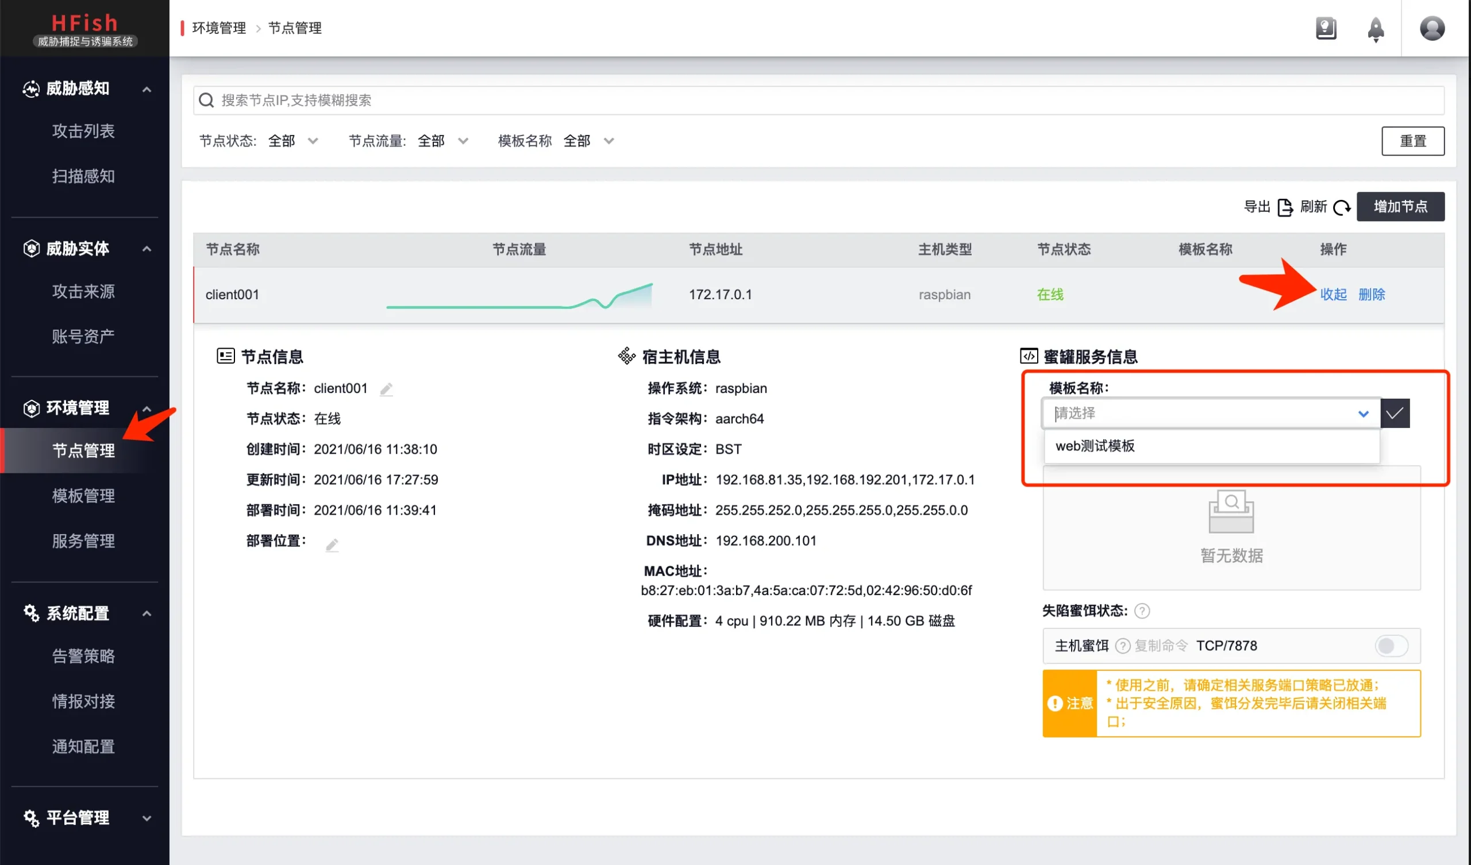1471x865 pixels.
Task: Open the 节点状态 filter dropdown
Action: pos(293,141)
